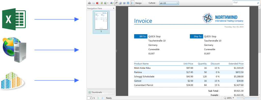Click the green Excel export icon

point(105,3)
